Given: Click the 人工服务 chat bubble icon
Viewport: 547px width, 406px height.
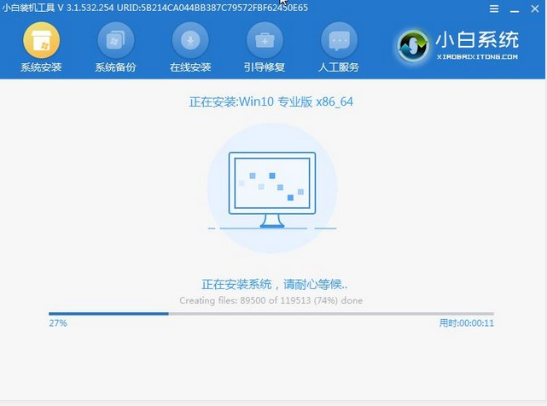Looking at the screenshot, I should point(339,39).
